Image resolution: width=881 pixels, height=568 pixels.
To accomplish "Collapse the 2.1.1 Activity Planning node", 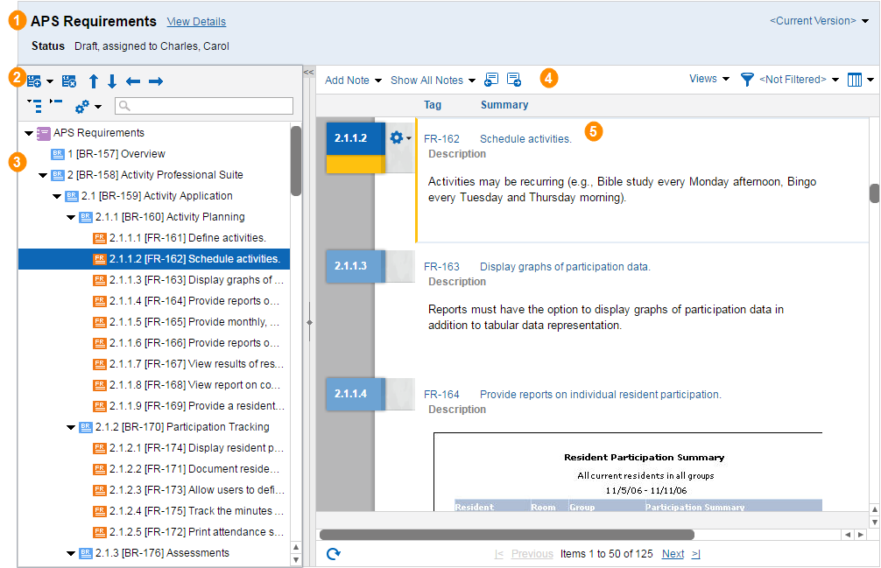I will click(x=71, y=217).
